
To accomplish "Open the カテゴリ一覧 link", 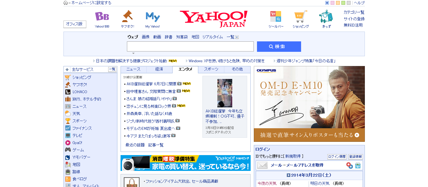I will (x=354, y=12).
